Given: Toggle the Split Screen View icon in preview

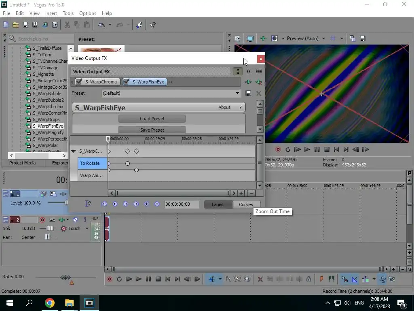Looking at the screenshot, I should 275,38.
